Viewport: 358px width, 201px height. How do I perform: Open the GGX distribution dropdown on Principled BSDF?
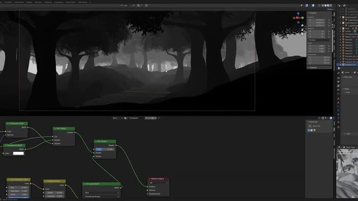coord(102,193)
